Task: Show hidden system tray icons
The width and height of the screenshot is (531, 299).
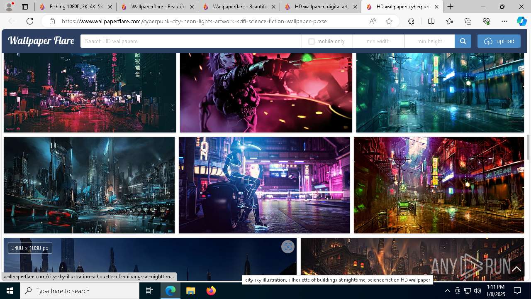Action: [x=447, y=291]
